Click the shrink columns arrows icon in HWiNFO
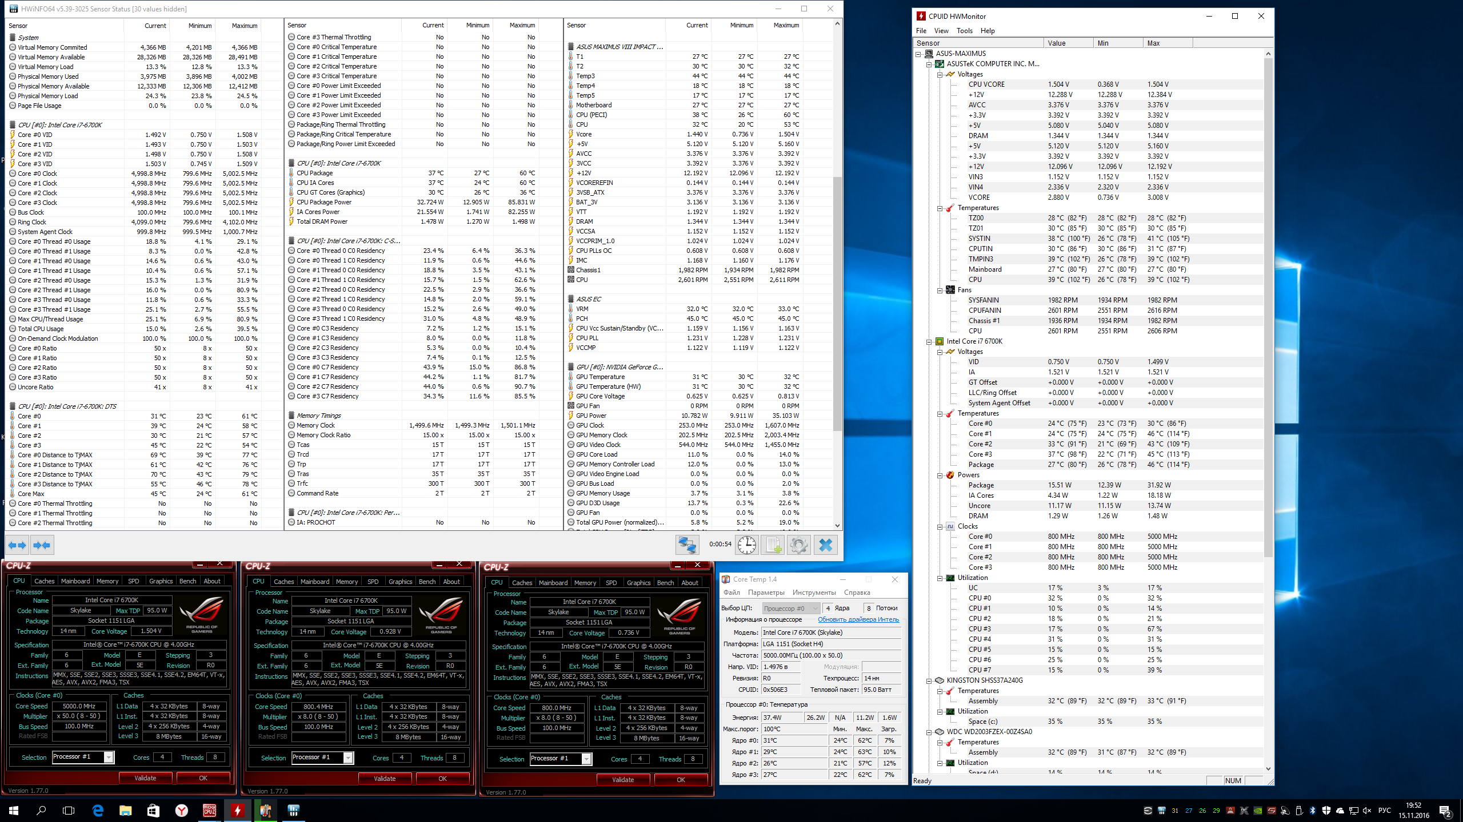The image size is (1463, 822). point(42,545)
